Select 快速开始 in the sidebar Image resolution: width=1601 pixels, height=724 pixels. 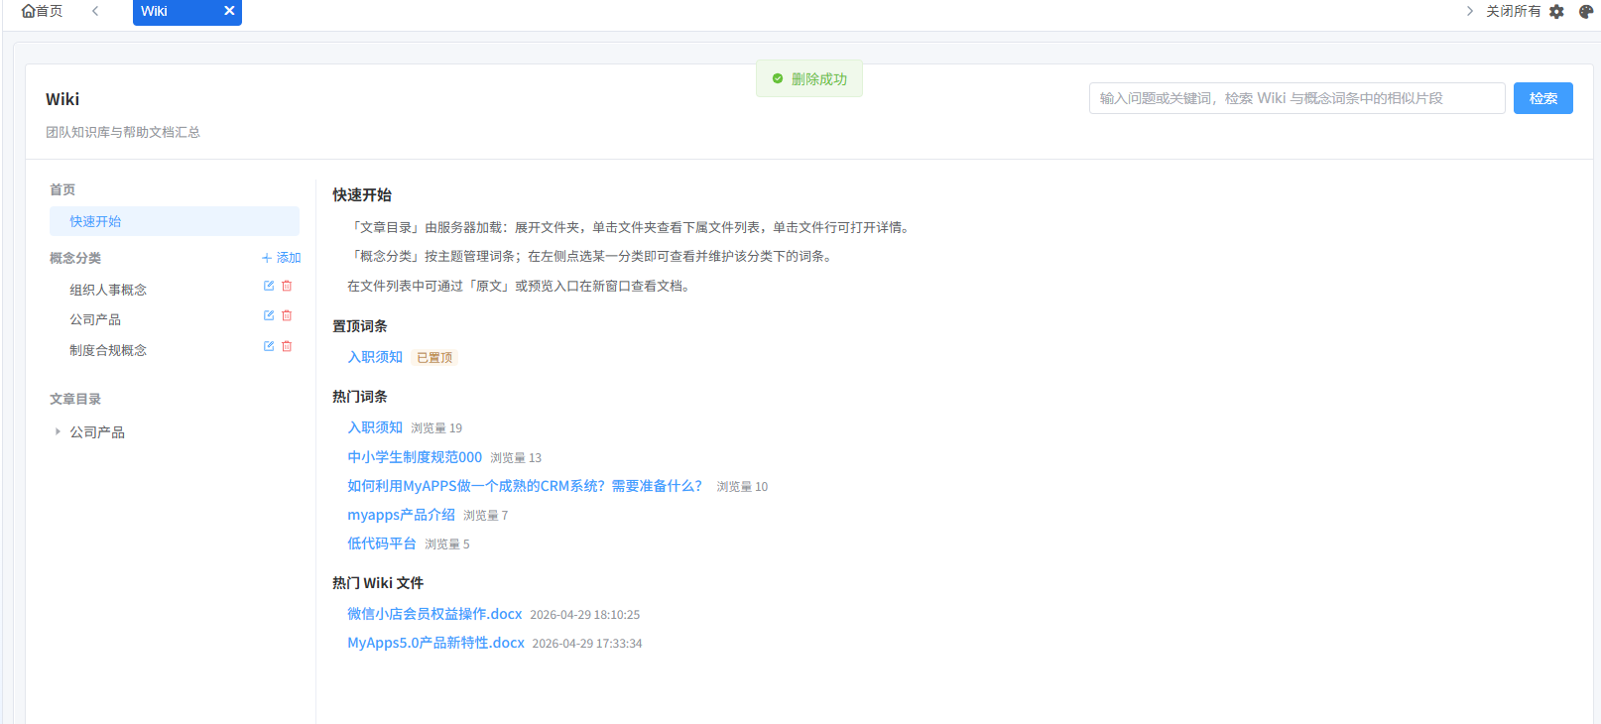175,221
